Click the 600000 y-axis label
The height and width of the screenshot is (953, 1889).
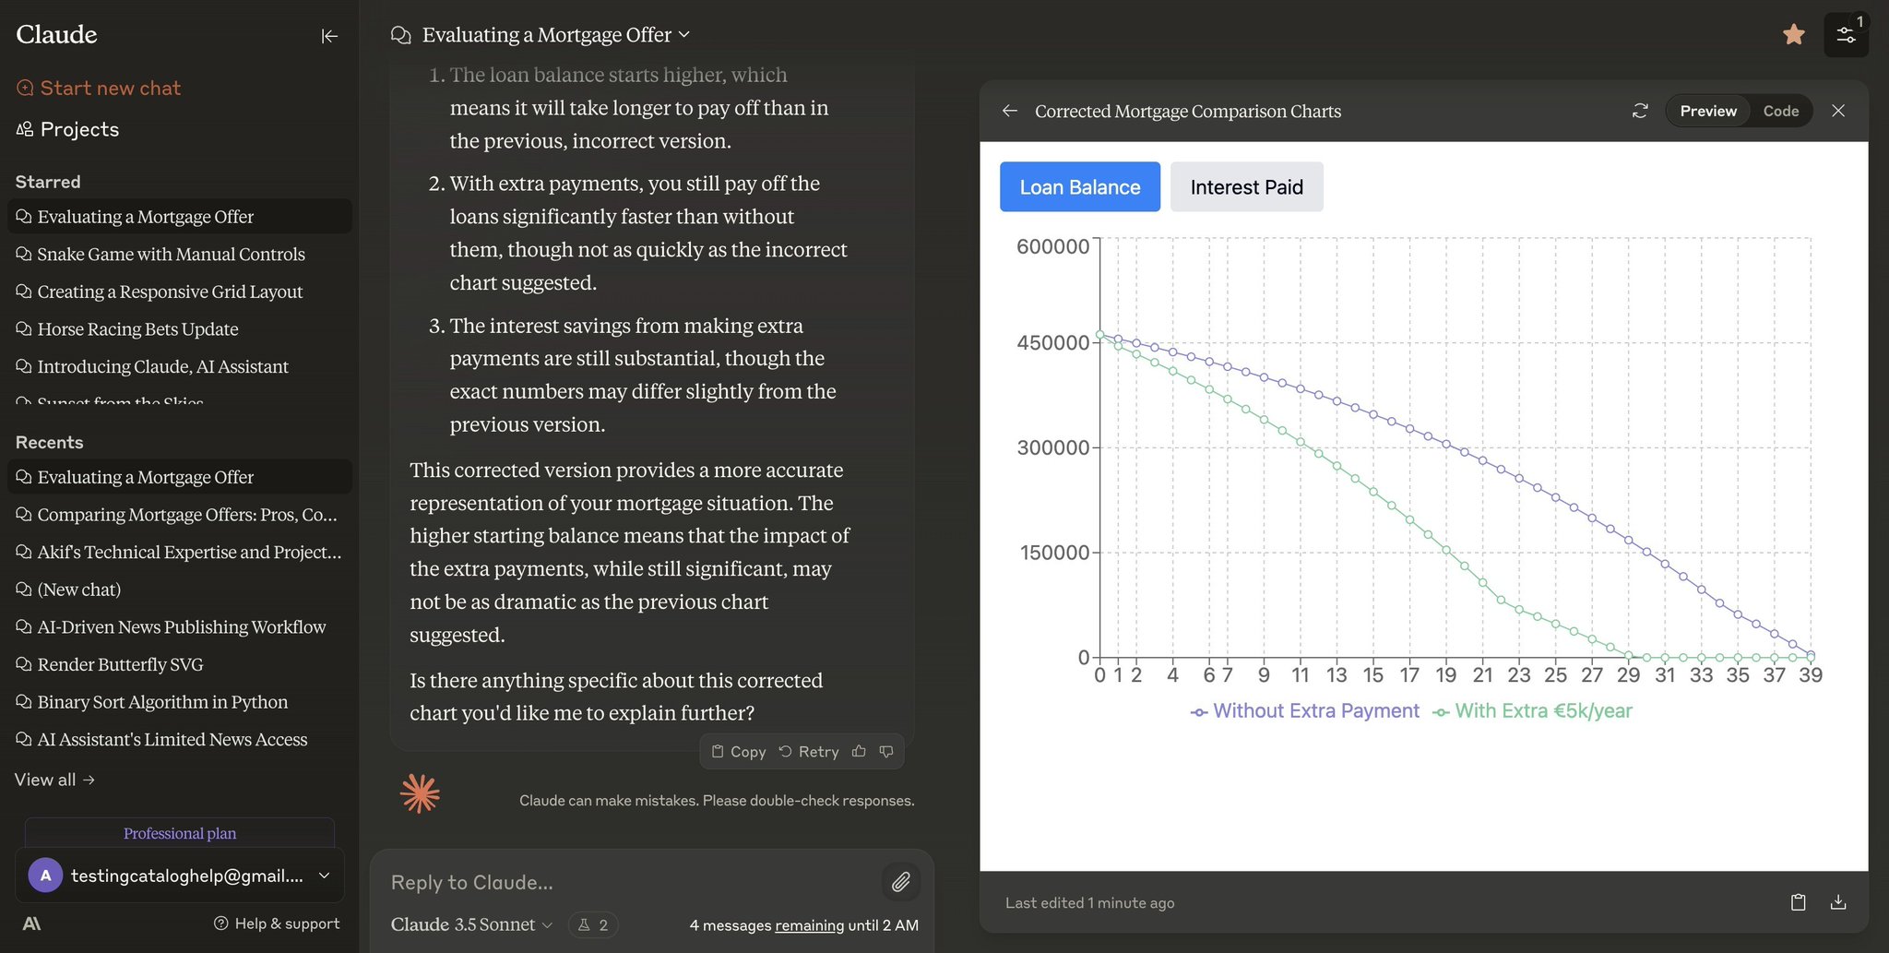1052,247
